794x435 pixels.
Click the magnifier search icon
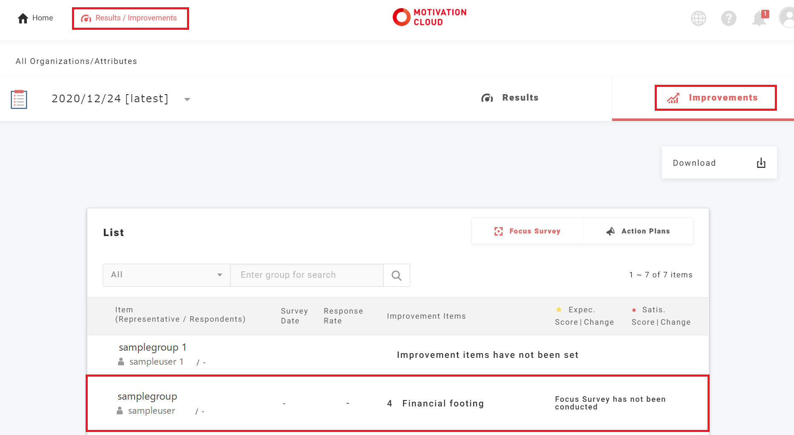[x=397, y=275]
